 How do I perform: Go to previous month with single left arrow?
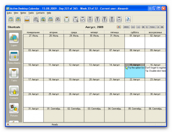[147, 27]
